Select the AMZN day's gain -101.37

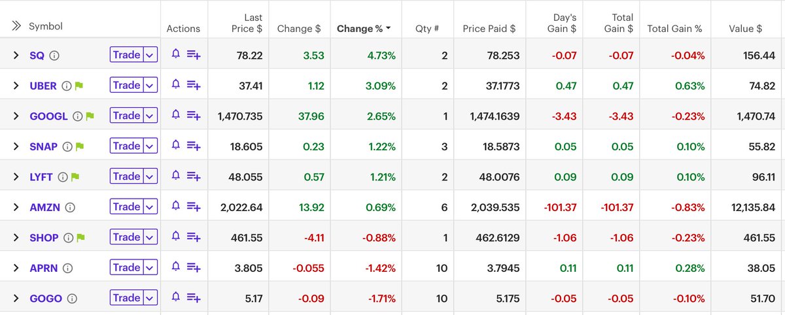point(560,208)
